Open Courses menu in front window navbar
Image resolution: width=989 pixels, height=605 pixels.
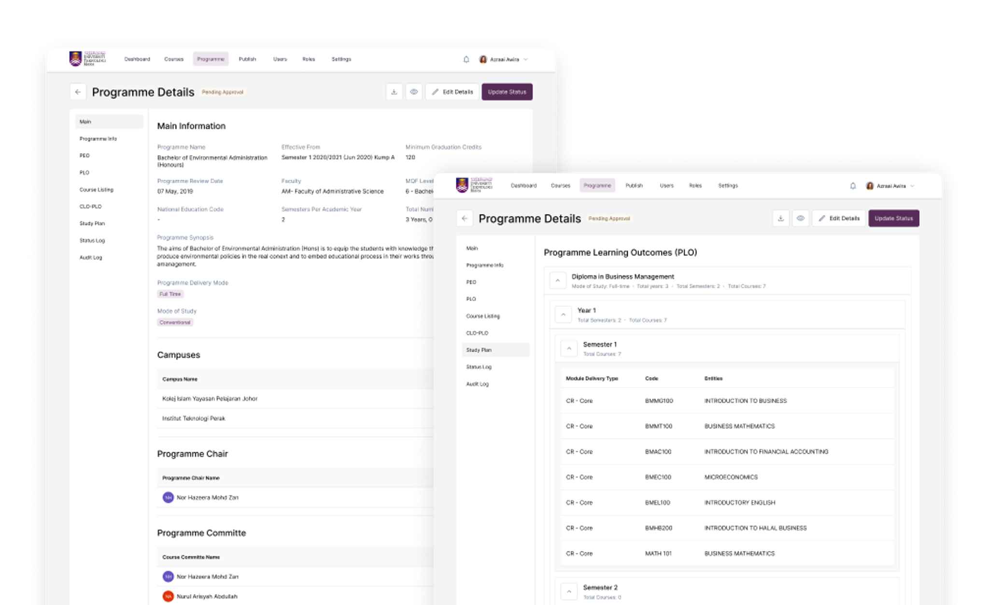560,186
